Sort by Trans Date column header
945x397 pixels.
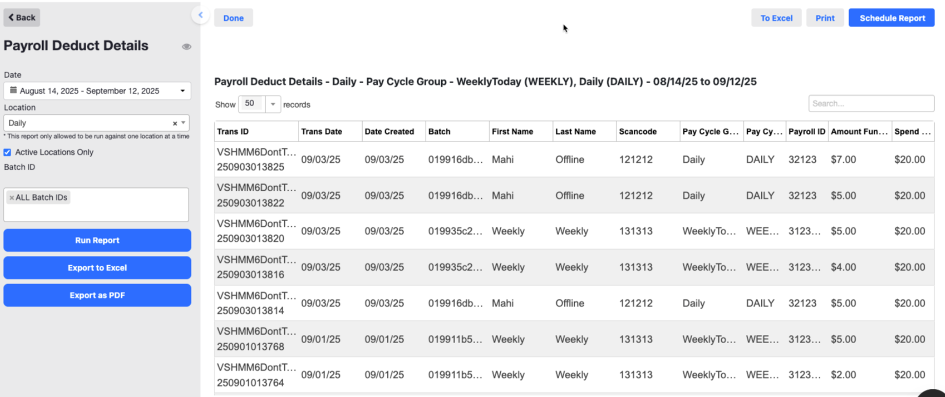330,131
